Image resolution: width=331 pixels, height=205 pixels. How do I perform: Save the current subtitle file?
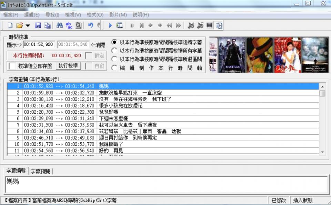pyautogui.click(x=38, y=25)
